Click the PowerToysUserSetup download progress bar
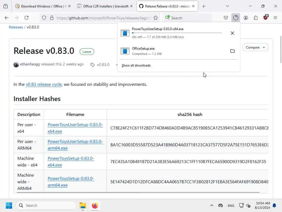Image resolution: width=282 pixels, height=212 pixels. [x=177, y=33]
